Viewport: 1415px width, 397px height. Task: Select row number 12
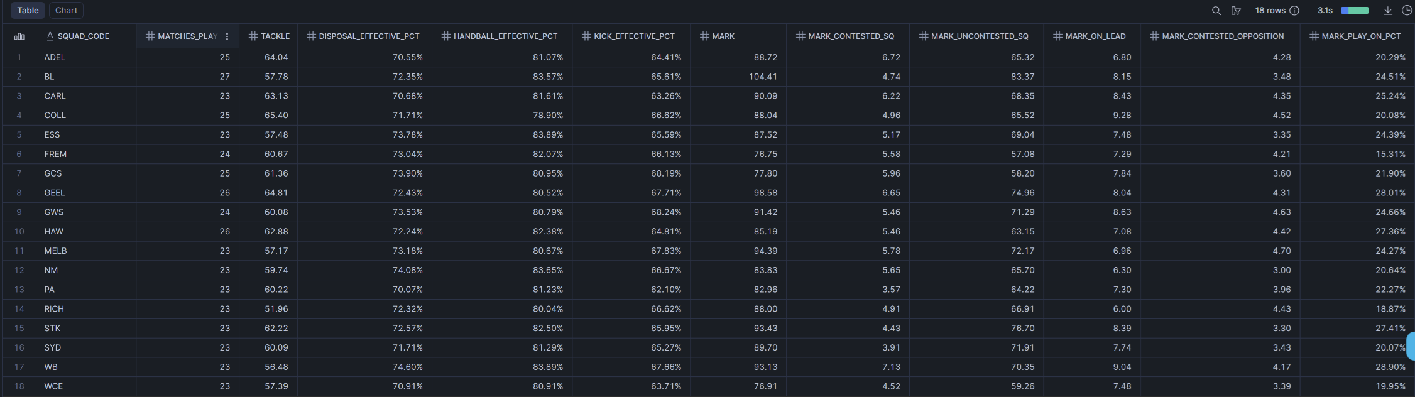(19, 270)
